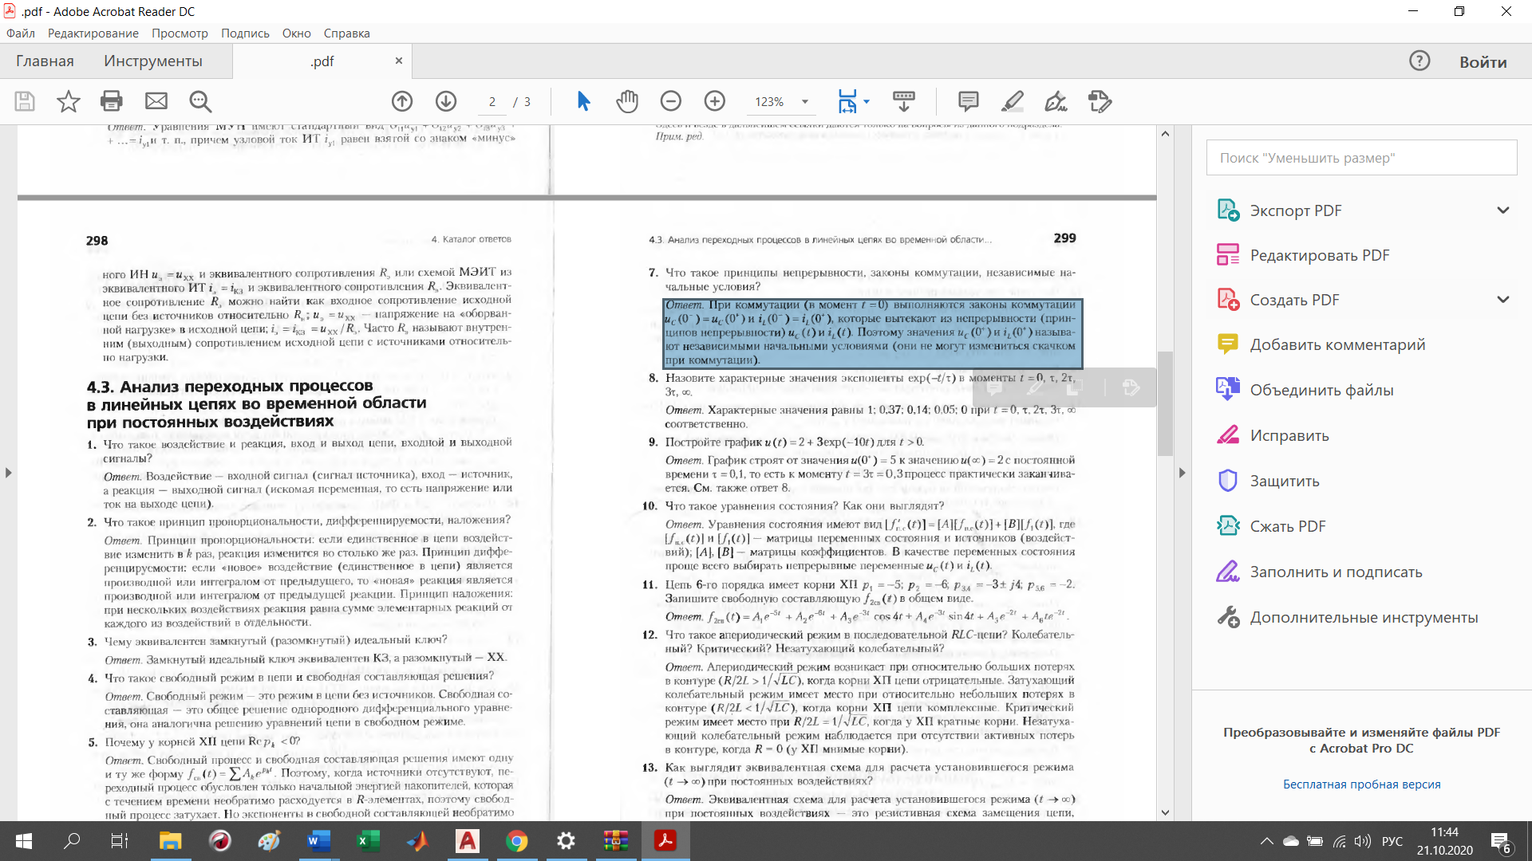This screenshot has width=1532, height=861.
Task: Open Редактировать PDF tool
Action: click(x=1320, y=255)
